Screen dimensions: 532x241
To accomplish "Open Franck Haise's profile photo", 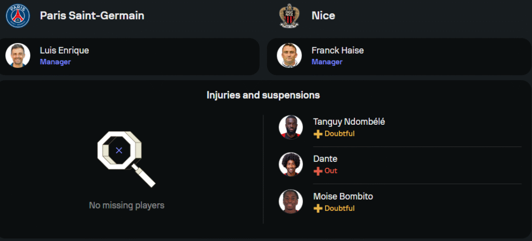I will point(289,56).
